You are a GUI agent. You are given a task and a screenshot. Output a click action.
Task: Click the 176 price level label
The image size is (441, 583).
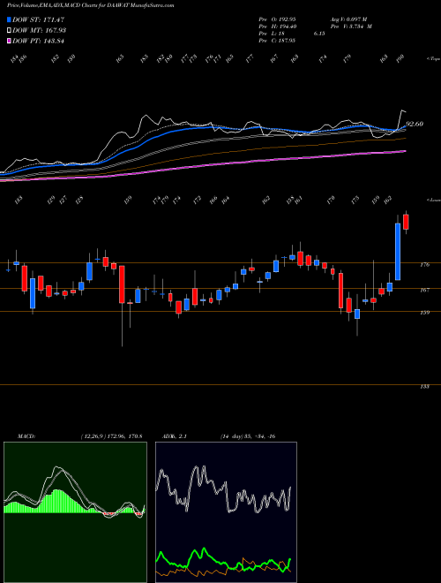pos(424,265)
